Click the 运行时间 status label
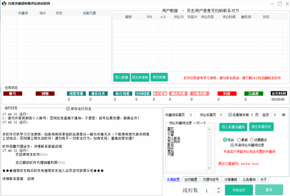This screenshot has width=290, height=196. click(x=279, y=93)
